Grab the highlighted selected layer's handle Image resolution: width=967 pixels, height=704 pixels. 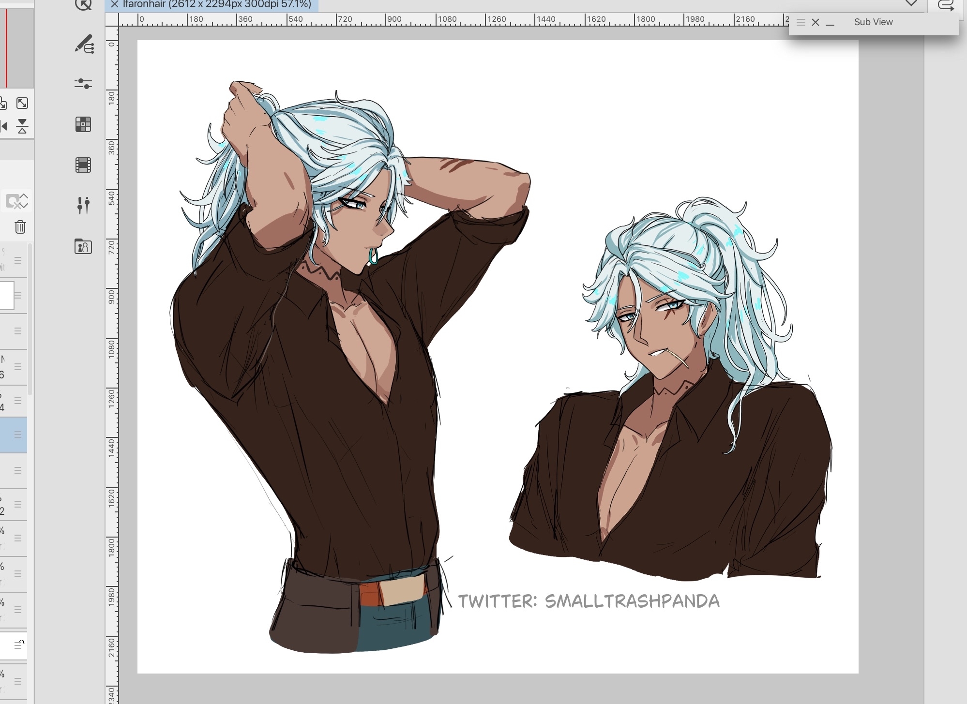point(18,434)
